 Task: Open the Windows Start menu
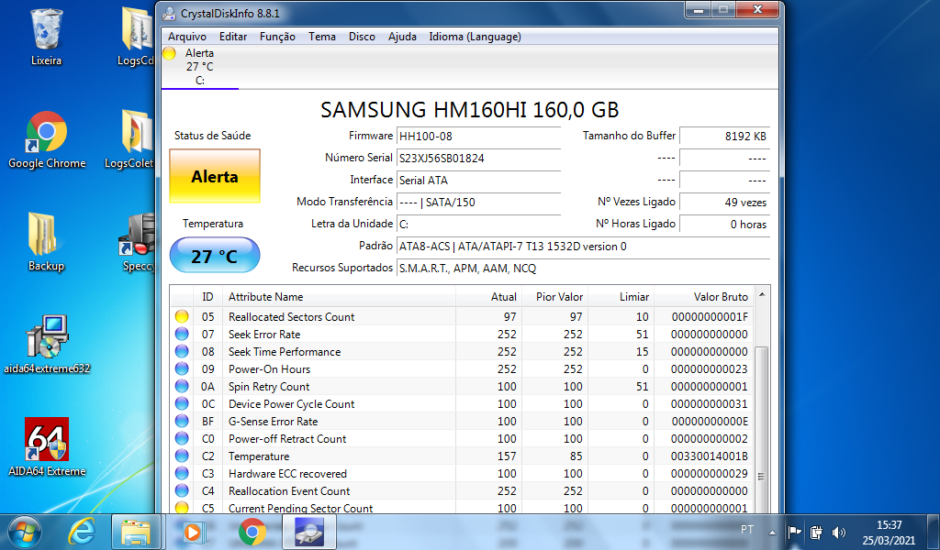coord(25,532)
